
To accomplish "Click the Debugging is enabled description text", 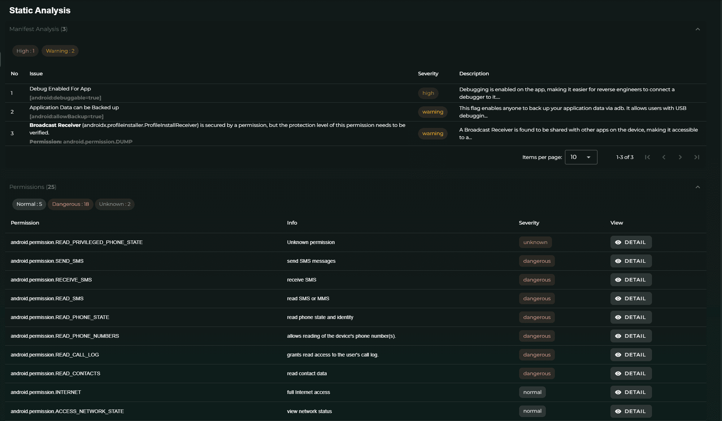I will [567, 93].
